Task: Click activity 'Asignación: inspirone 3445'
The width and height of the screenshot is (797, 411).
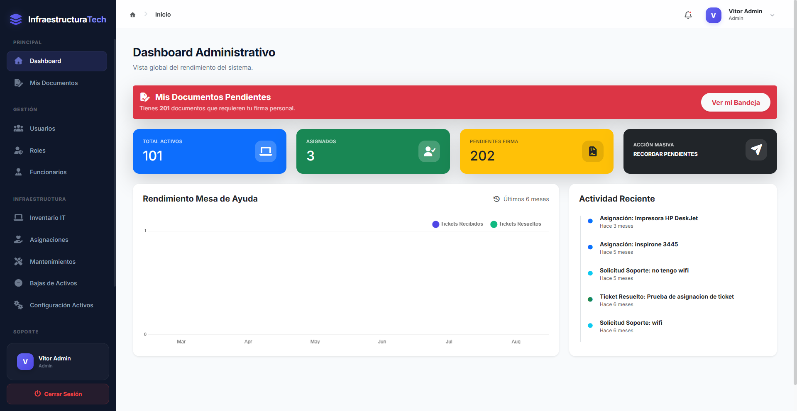Action: click(x=639, y=244)
